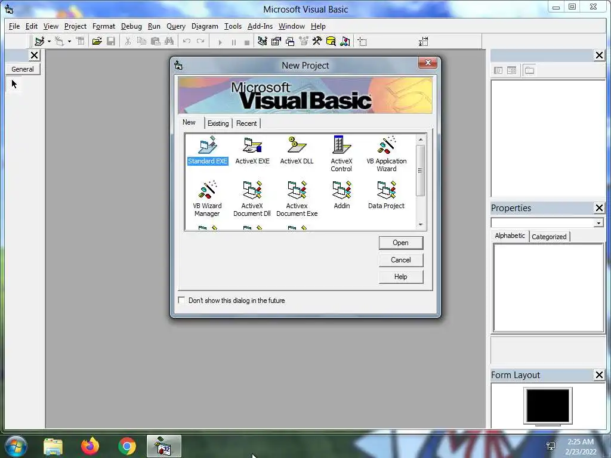The image size is (611, 458).
Task: Click the Find binoculars icon
Action: (x=169, y=41)
